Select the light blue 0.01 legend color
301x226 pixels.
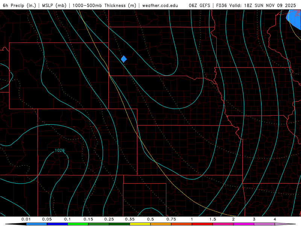[36, 224]
